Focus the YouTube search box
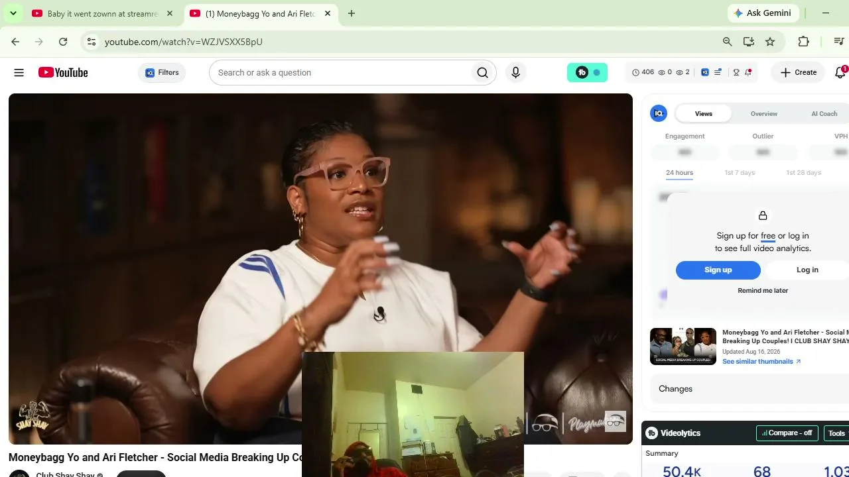Screen dimensions: 849x477 (x=340, y=73)
